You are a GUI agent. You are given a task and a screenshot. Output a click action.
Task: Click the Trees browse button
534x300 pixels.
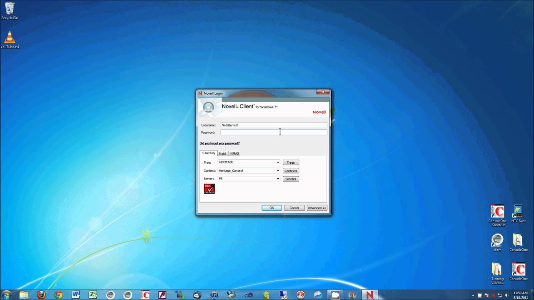pos(291,162)
